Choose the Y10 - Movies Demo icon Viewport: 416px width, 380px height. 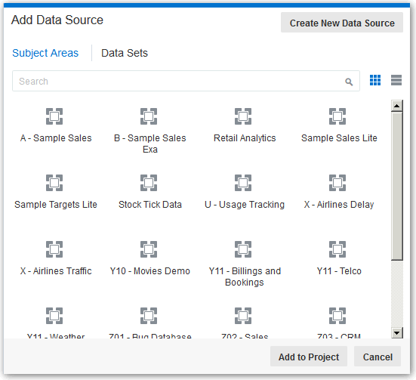click(149, 249)
